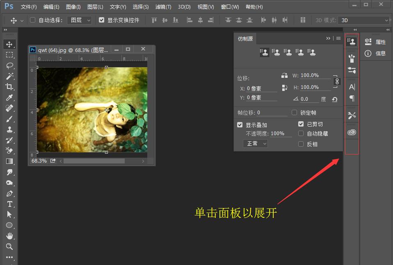Select the Type tool

[x=9, y=204]
